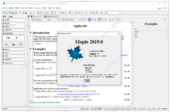Pick the highlight color pen in formatting bar

point(113,20)
